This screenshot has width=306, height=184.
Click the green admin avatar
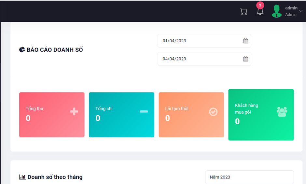coord(277,11)
